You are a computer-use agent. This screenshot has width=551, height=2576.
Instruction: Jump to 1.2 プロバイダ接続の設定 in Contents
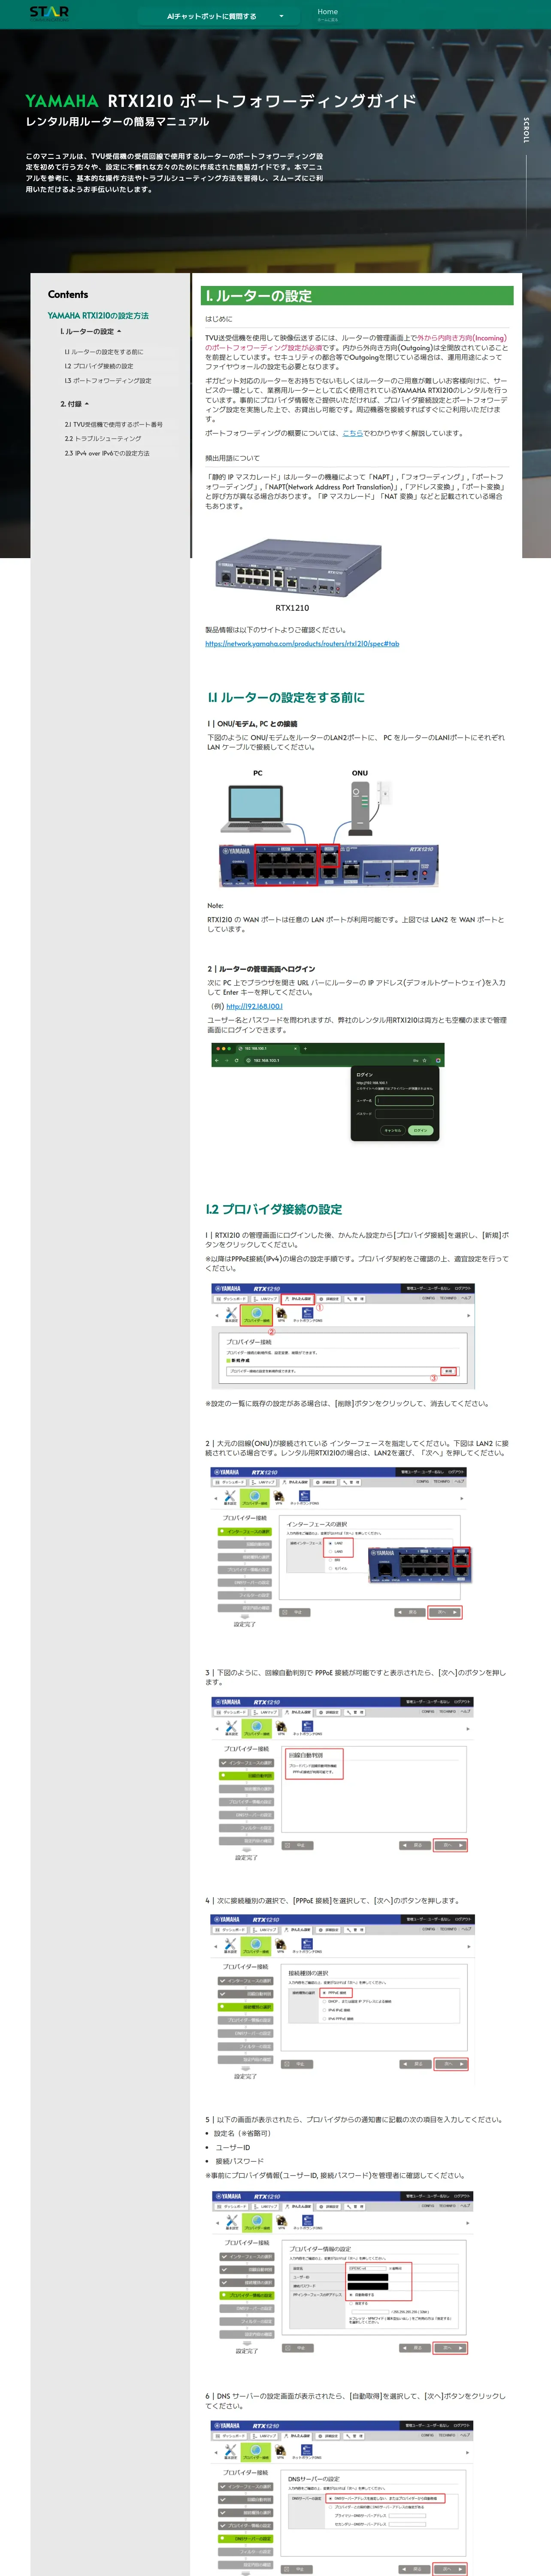[99, 366]
